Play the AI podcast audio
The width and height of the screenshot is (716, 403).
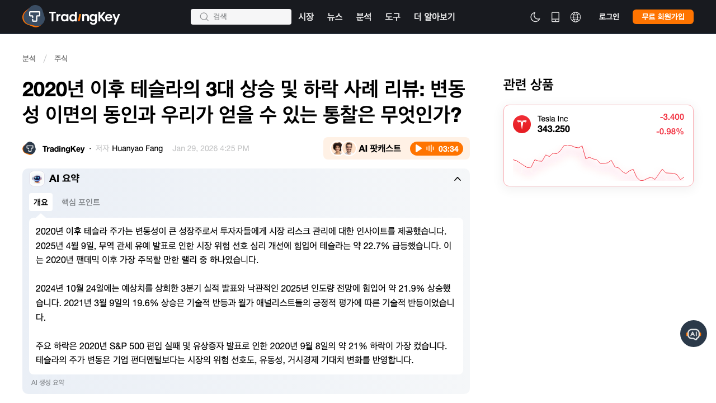[418, 148]
